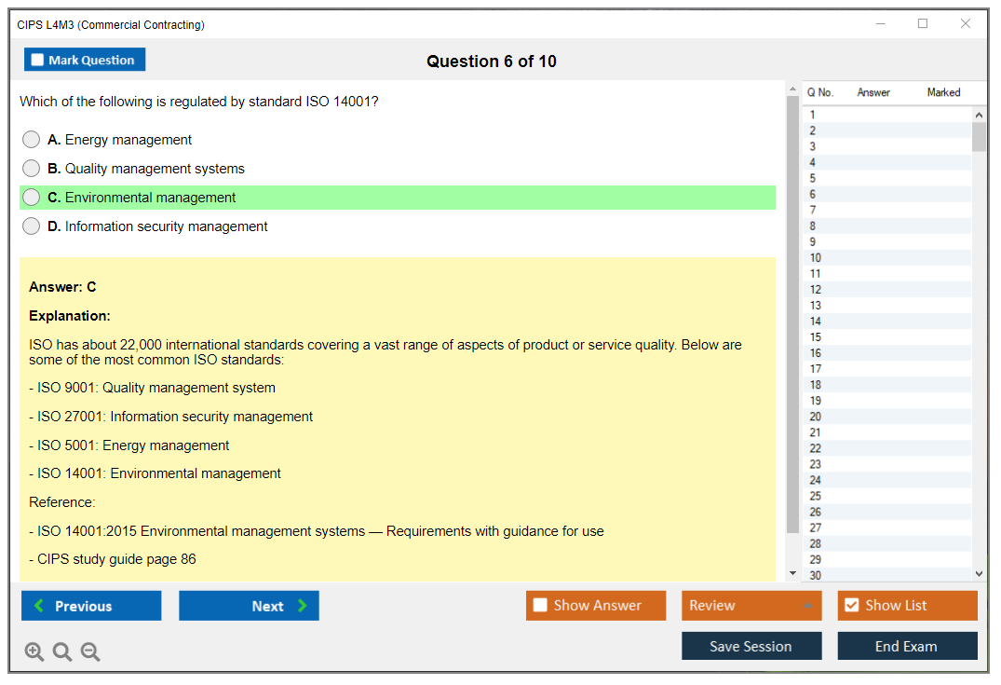Go to the next question
The height and width of the screenshot is (685, 1001).
(249, 606)
